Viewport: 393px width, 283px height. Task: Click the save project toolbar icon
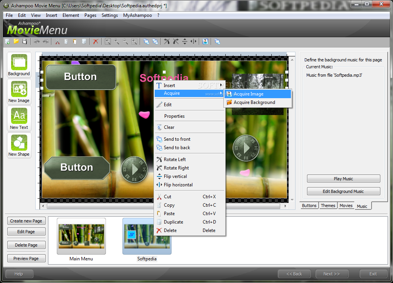(x=25, y=41)
